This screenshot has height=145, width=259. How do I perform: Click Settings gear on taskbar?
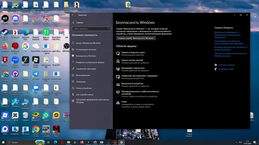coord(121,142)
